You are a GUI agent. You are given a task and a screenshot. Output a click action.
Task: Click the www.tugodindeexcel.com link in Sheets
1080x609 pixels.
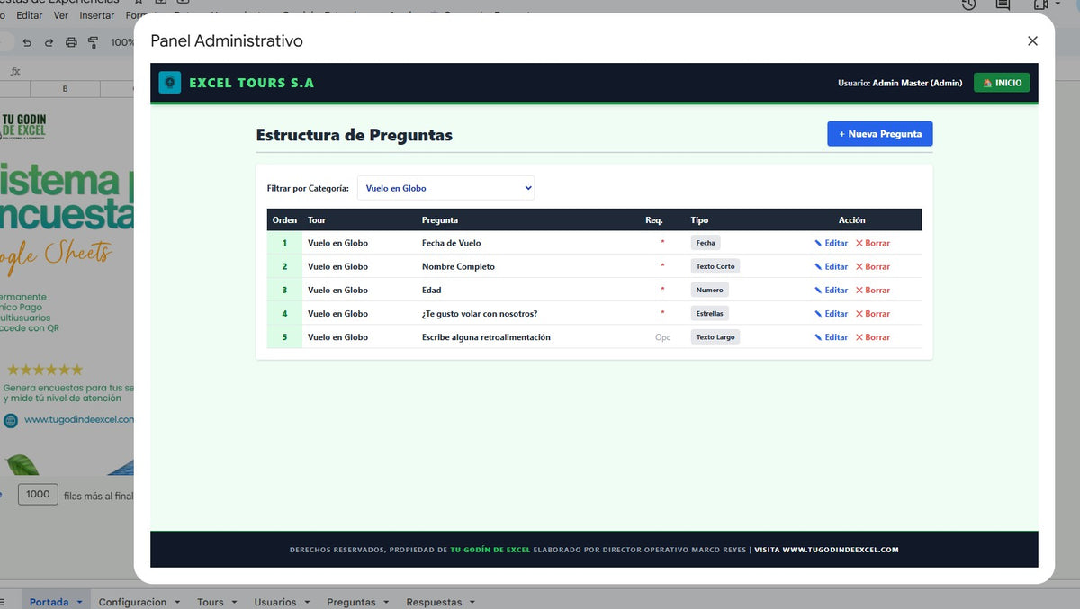[x=79, y=419]
